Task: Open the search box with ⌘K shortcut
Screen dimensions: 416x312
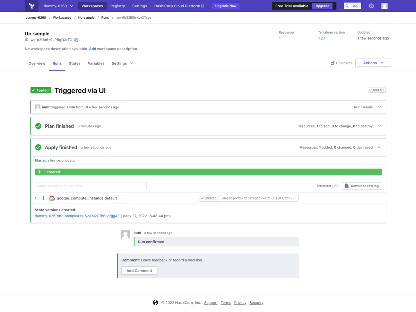Action: (353, 6)
